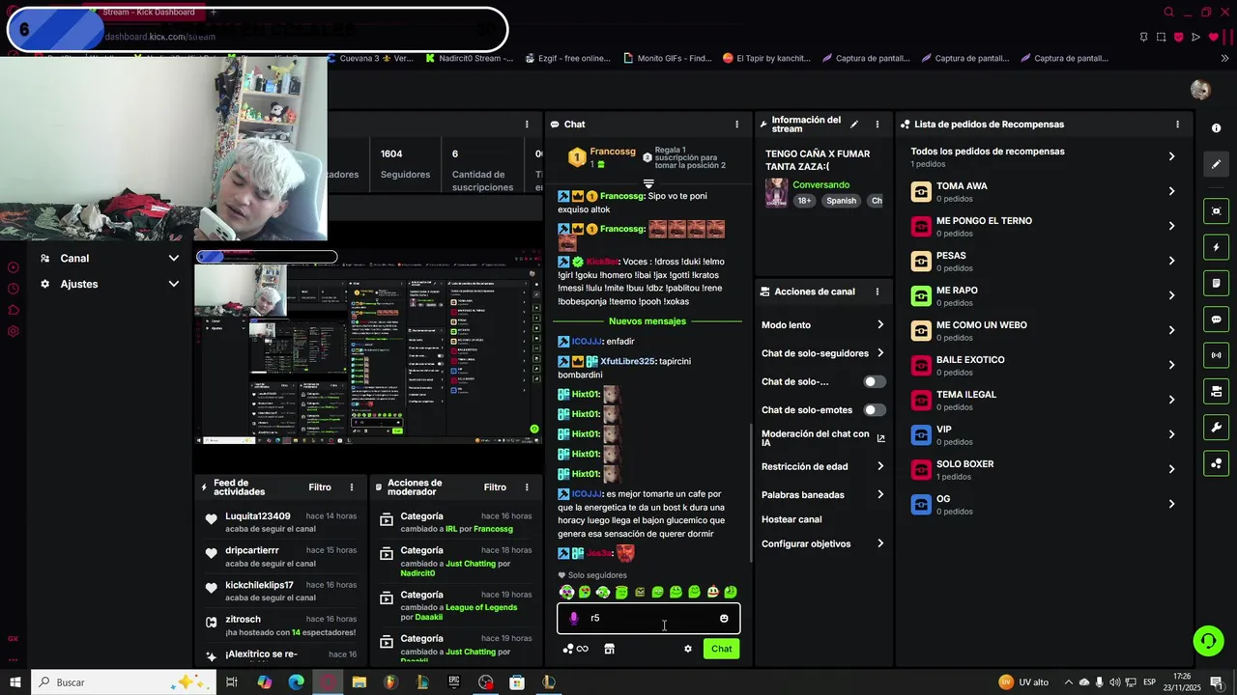Open Información del stream three-dot menu
Image resolution: width=1237 pixels, height=695 pixels.
click(x=877, y=125)
